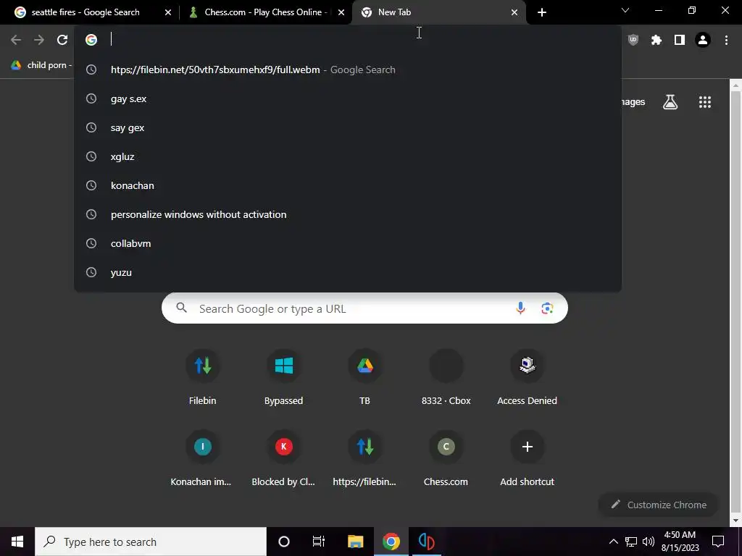Image resolution: width=742 pixels, height=556 pixels.
Task: Open the Google apps grid
Action: point(705,102)
